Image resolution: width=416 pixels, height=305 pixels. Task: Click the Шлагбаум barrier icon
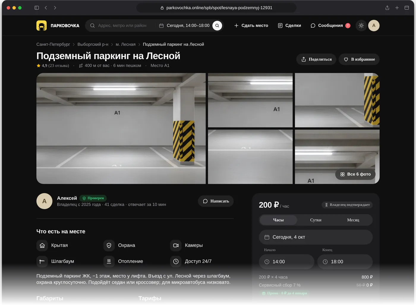tap(42, 261)
